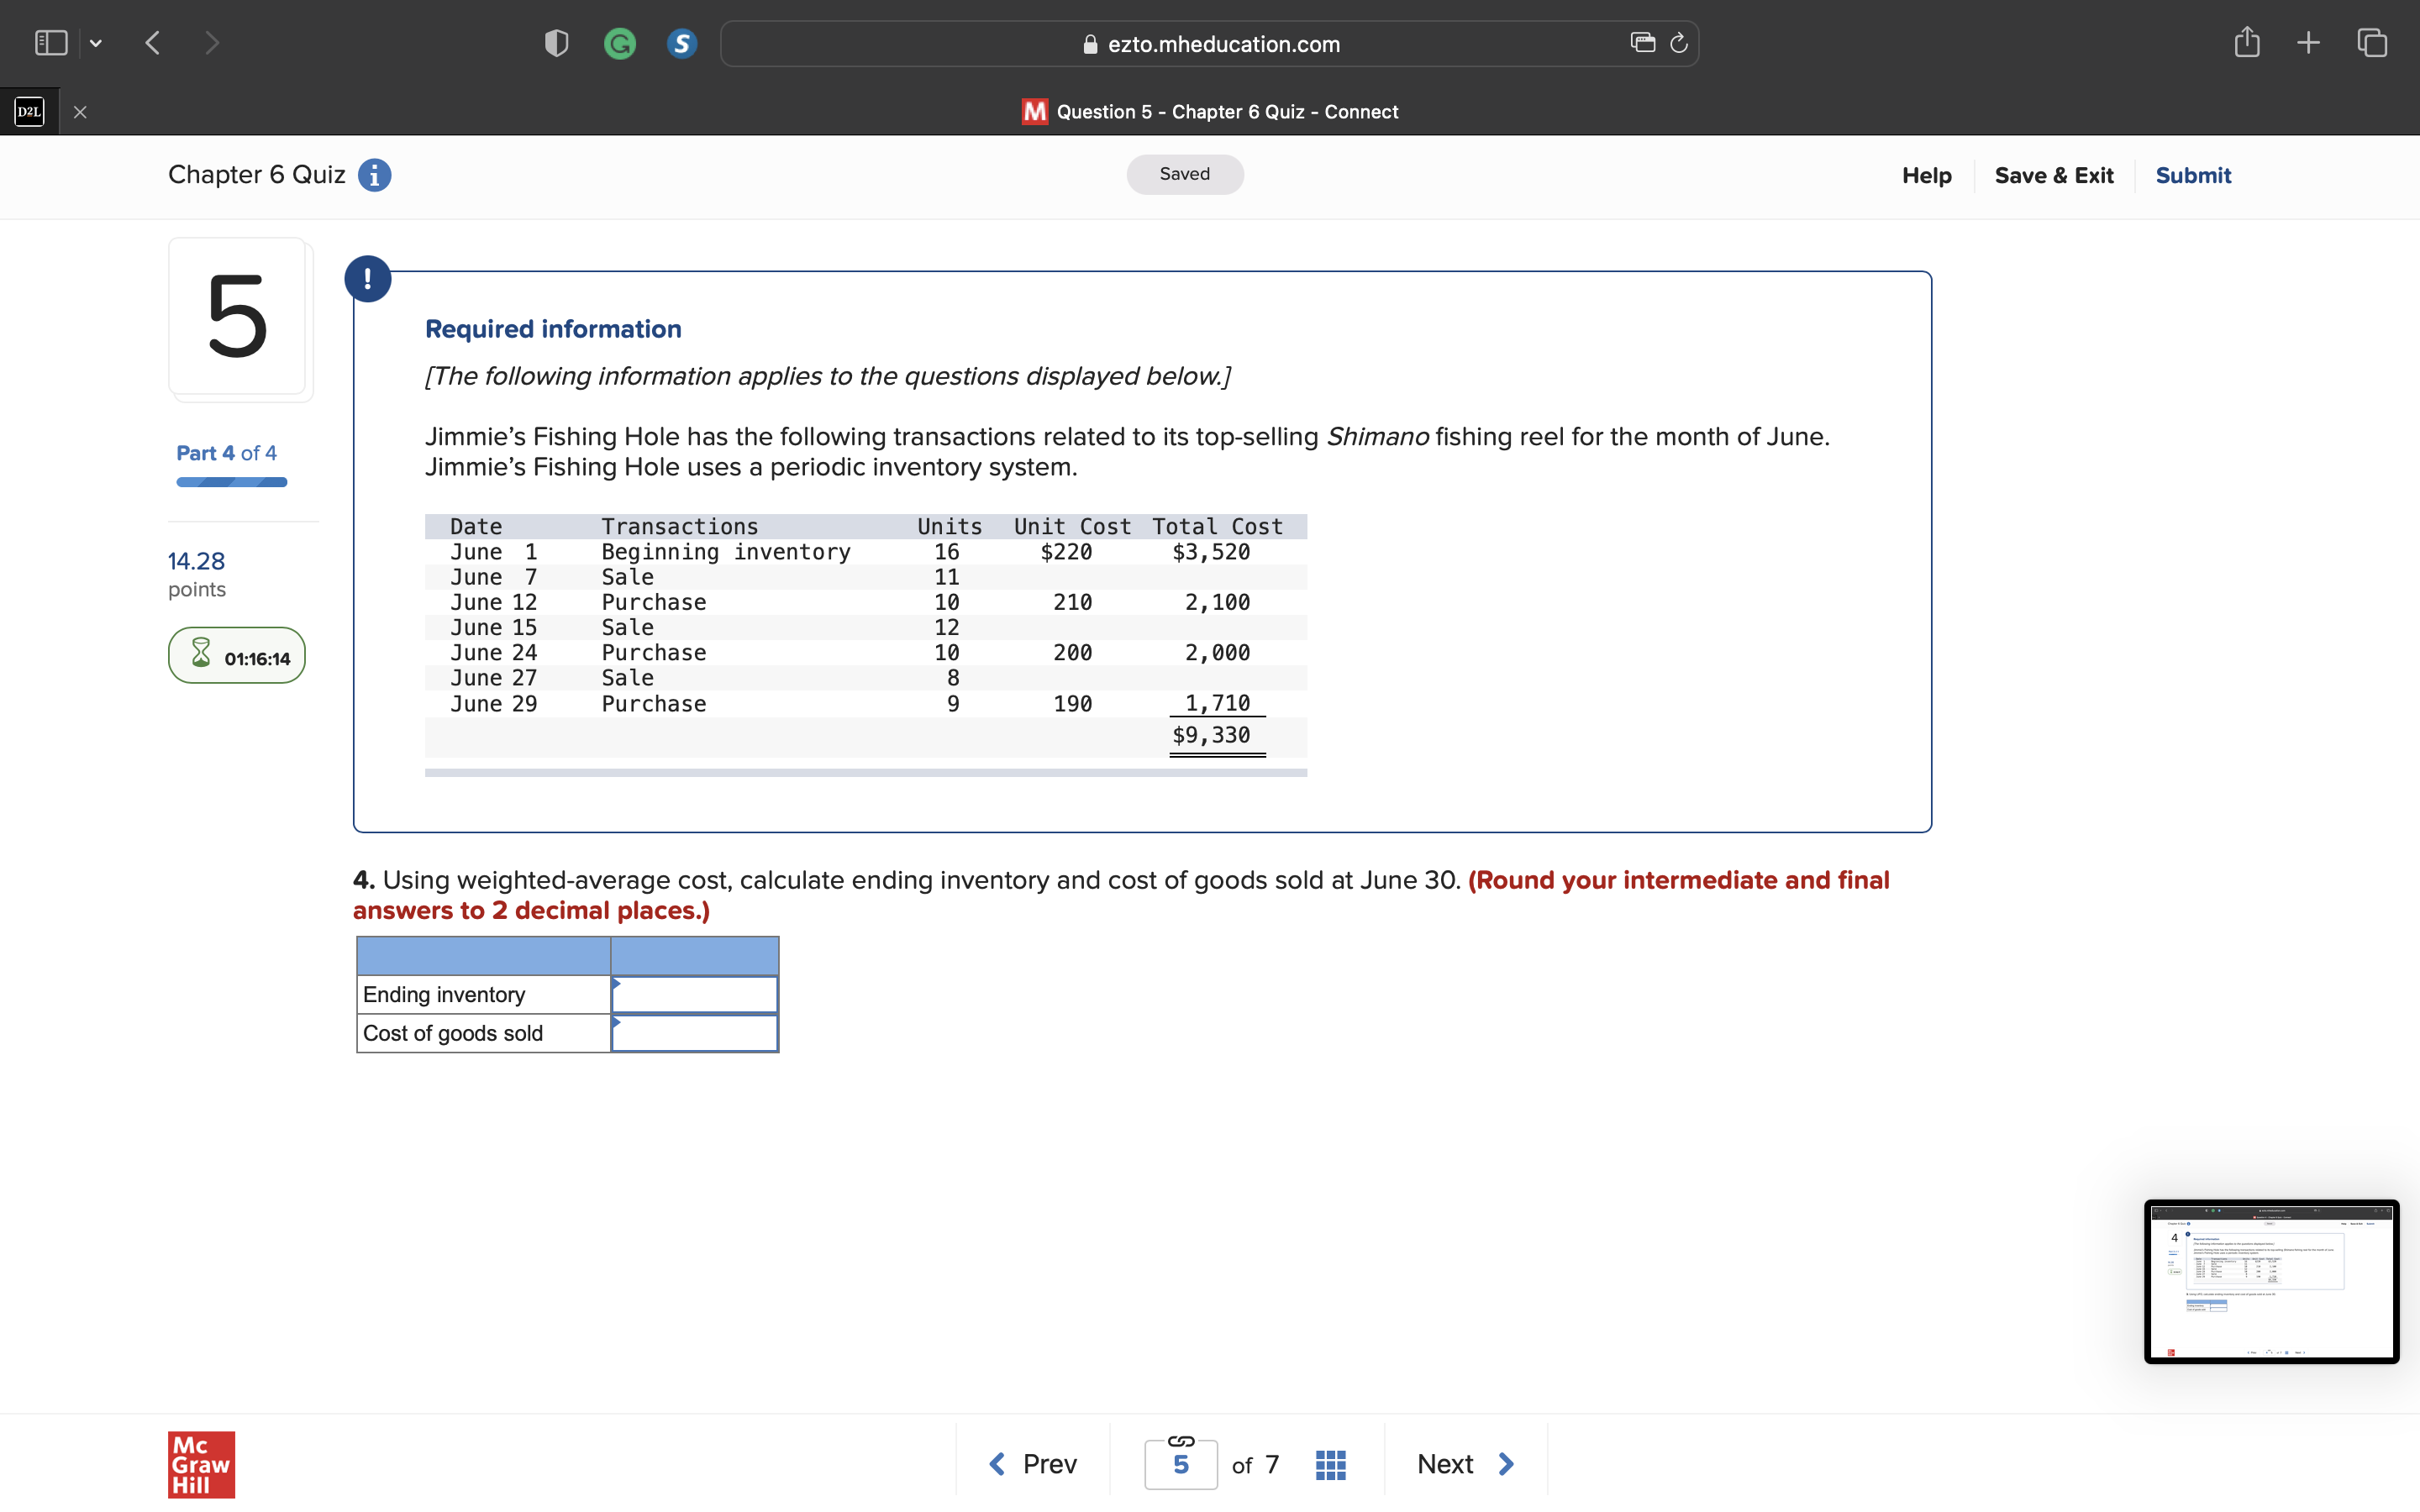Submit the Chapter 6 Quiz
Image resolution: width=2420 pixels, height=1512 pixels.
[x=2192, y=175]
